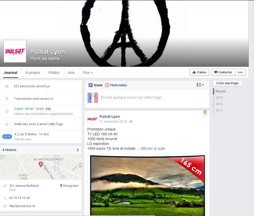
Task: Click Obtenir des informations supplémentaires
Action: coord(43,114)
